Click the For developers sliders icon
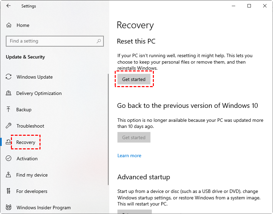 pos(9,191)
